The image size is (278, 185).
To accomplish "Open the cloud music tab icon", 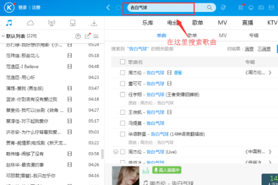I will click(x=30, y=23).
